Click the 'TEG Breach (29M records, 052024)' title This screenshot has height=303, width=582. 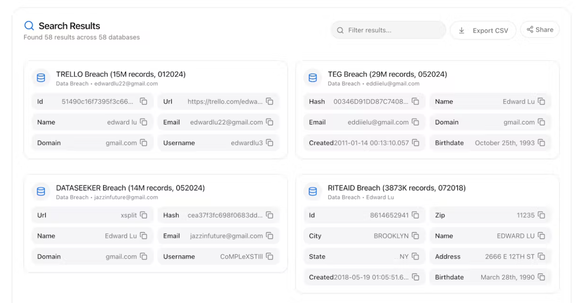point(387,74)
